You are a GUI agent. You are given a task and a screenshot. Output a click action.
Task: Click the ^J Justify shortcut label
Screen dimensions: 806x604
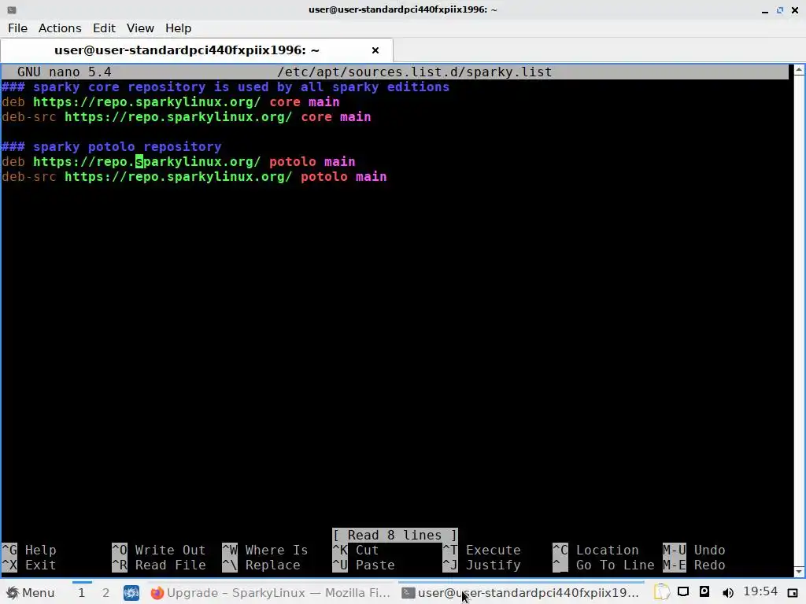(482, 565)
